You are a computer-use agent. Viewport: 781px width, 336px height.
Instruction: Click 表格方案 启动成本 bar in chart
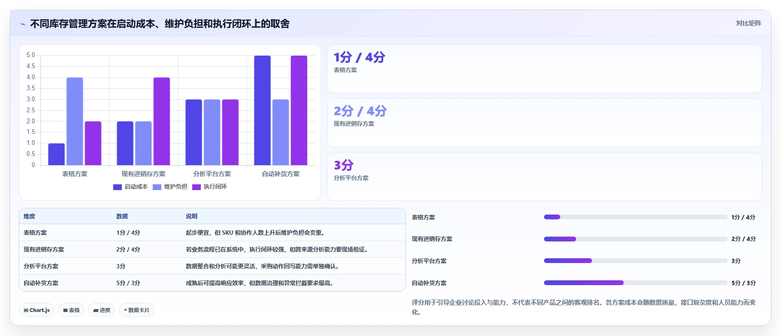(x=56, y=154)
